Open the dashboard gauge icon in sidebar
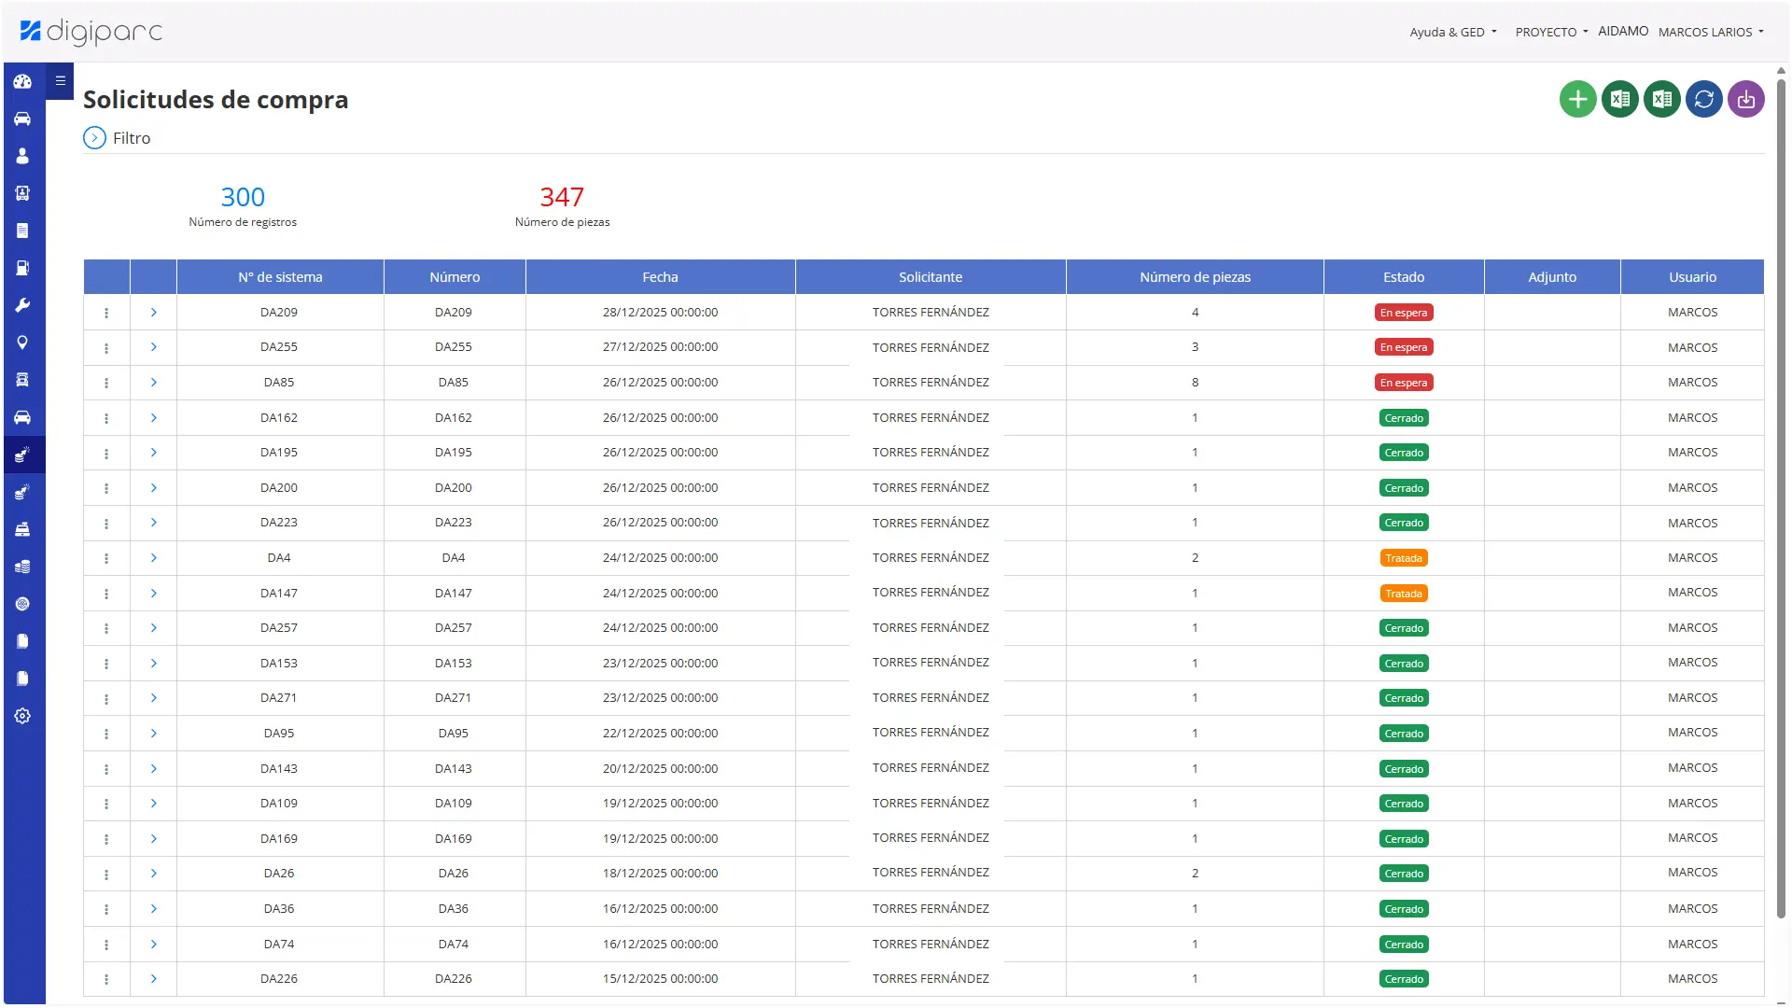 coord(22,81)
